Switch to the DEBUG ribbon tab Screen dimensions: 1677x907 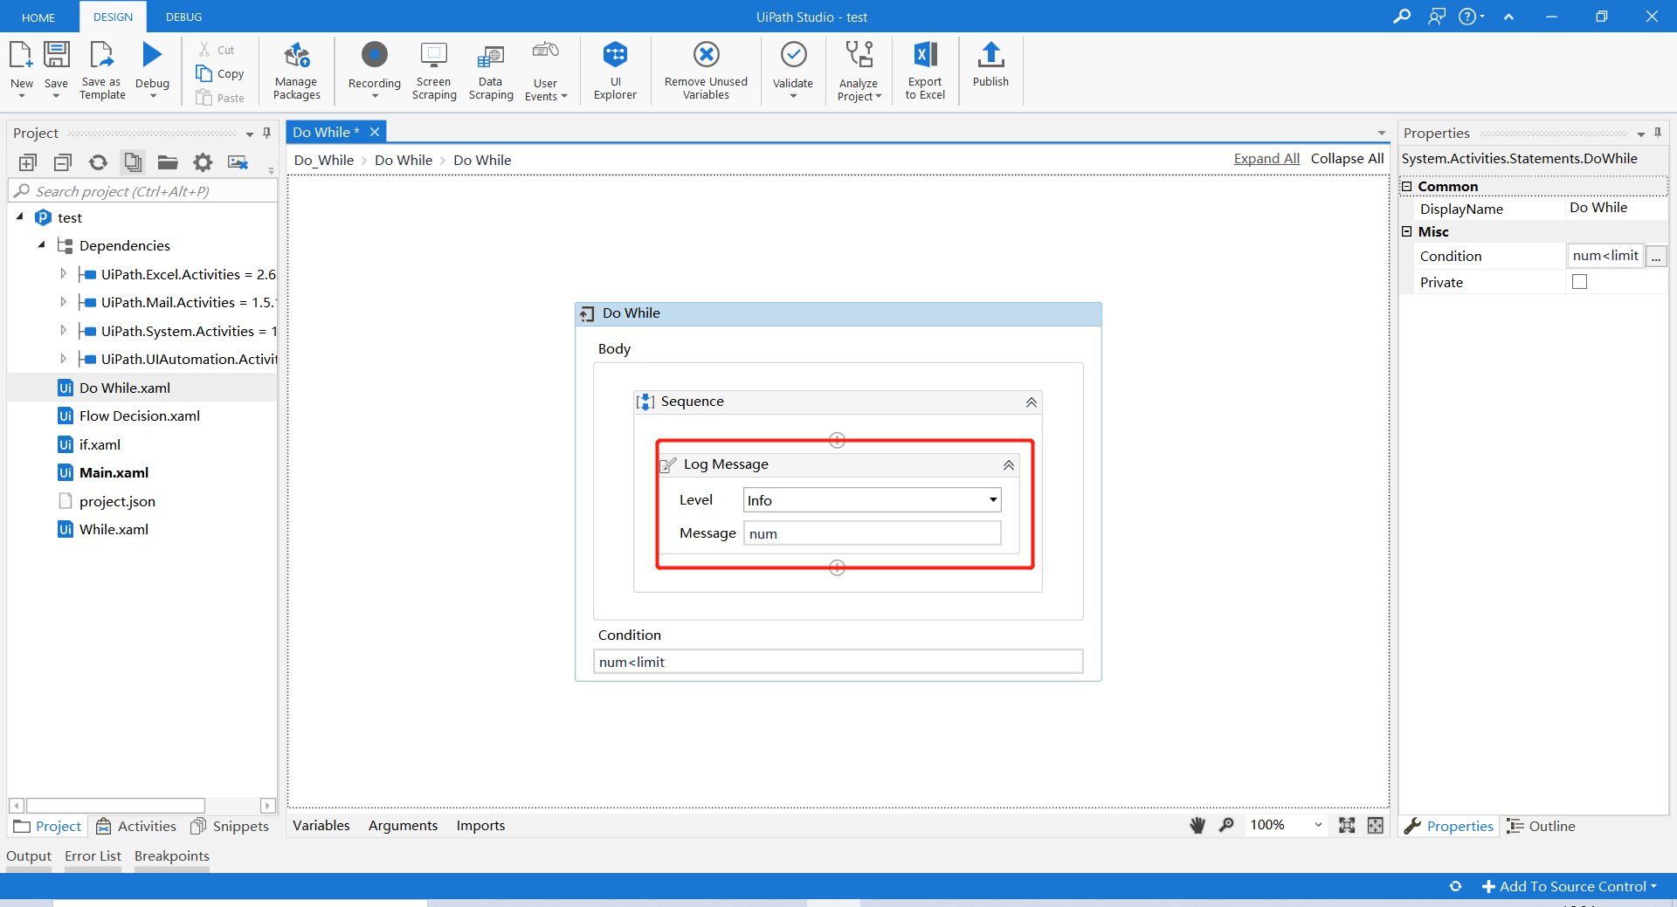183,17
